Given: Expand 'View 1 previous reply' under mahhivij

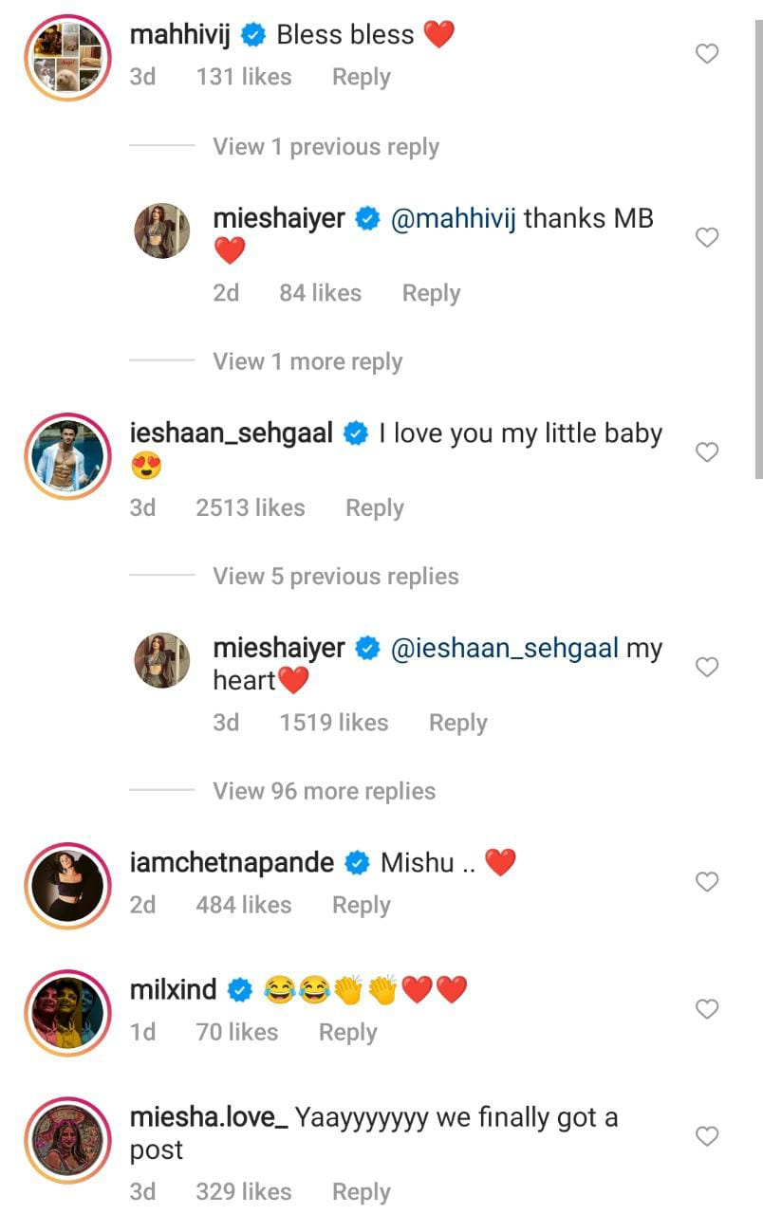Looking at the screenshot, I should (326, 146).
